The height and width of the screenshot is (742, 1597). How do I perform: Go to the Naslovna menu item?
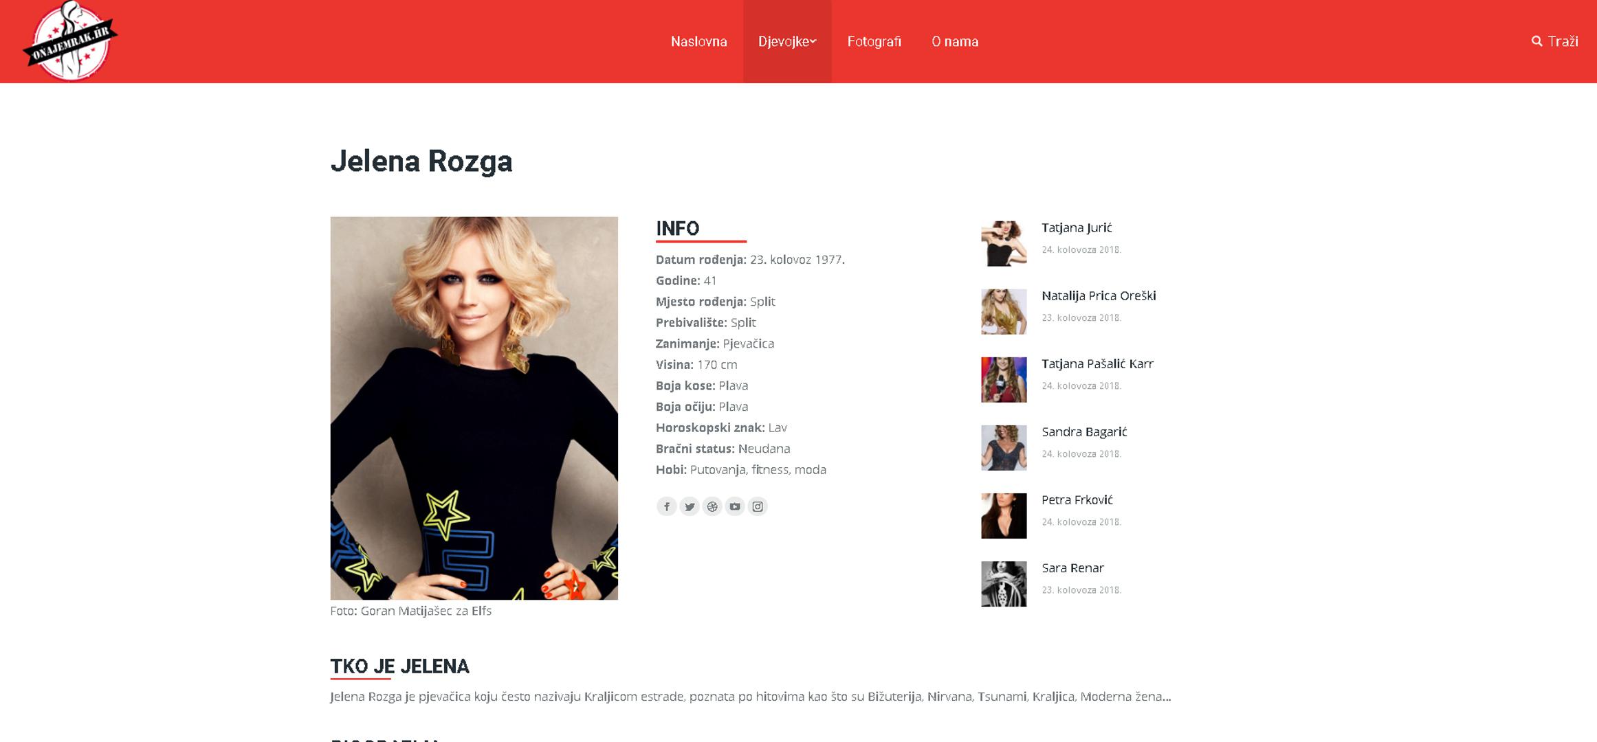[698, 41]
